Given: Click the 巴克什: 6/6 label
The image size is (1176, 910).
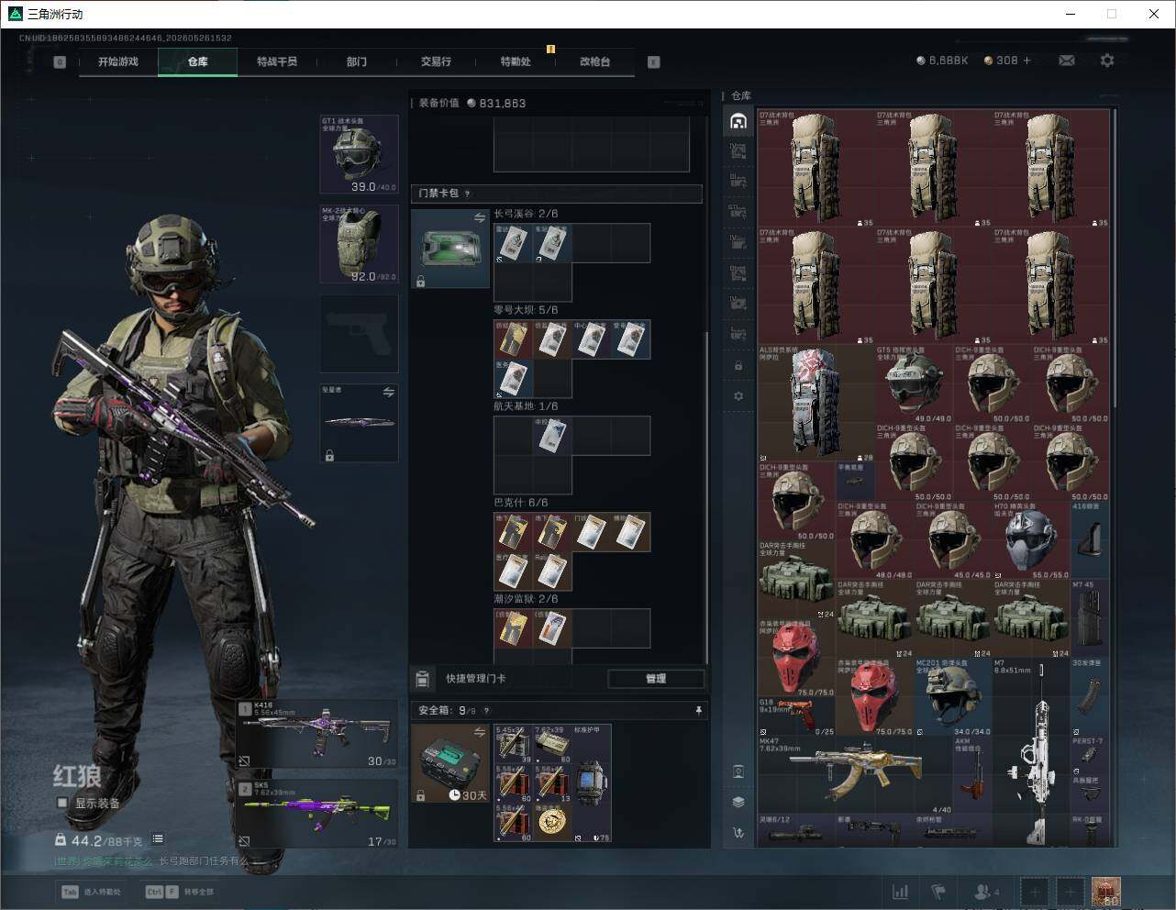Looking at the screenshot, I should point(521,503).
